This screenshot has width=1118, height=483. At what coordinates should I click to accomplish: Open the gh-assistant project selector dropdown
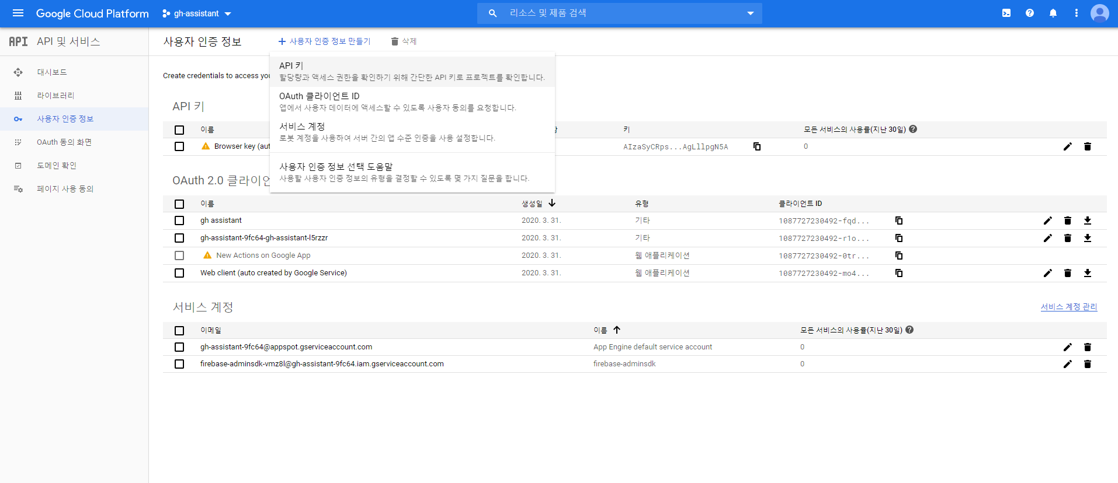coord(197,13)
